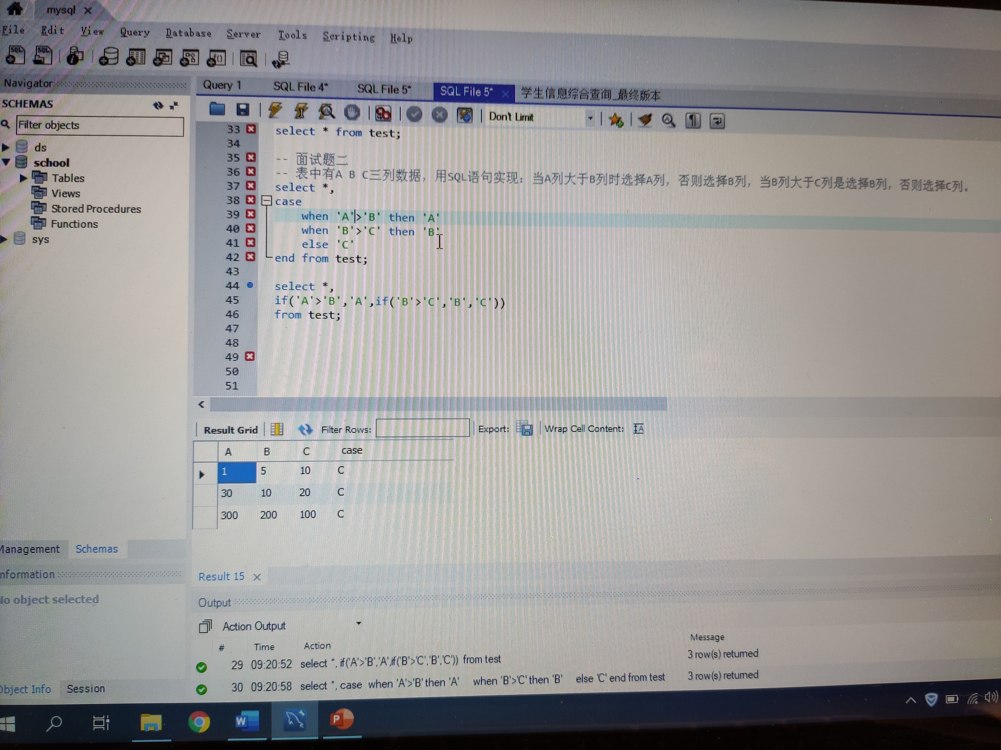Toggle wrap cell content icon
This screenshot has width=1001, height=750.
(638, 428)
